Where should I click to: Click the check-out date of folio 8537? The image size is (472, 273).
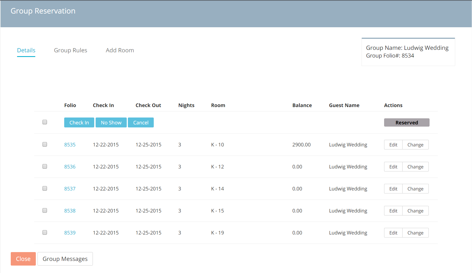tap(149, 189)
